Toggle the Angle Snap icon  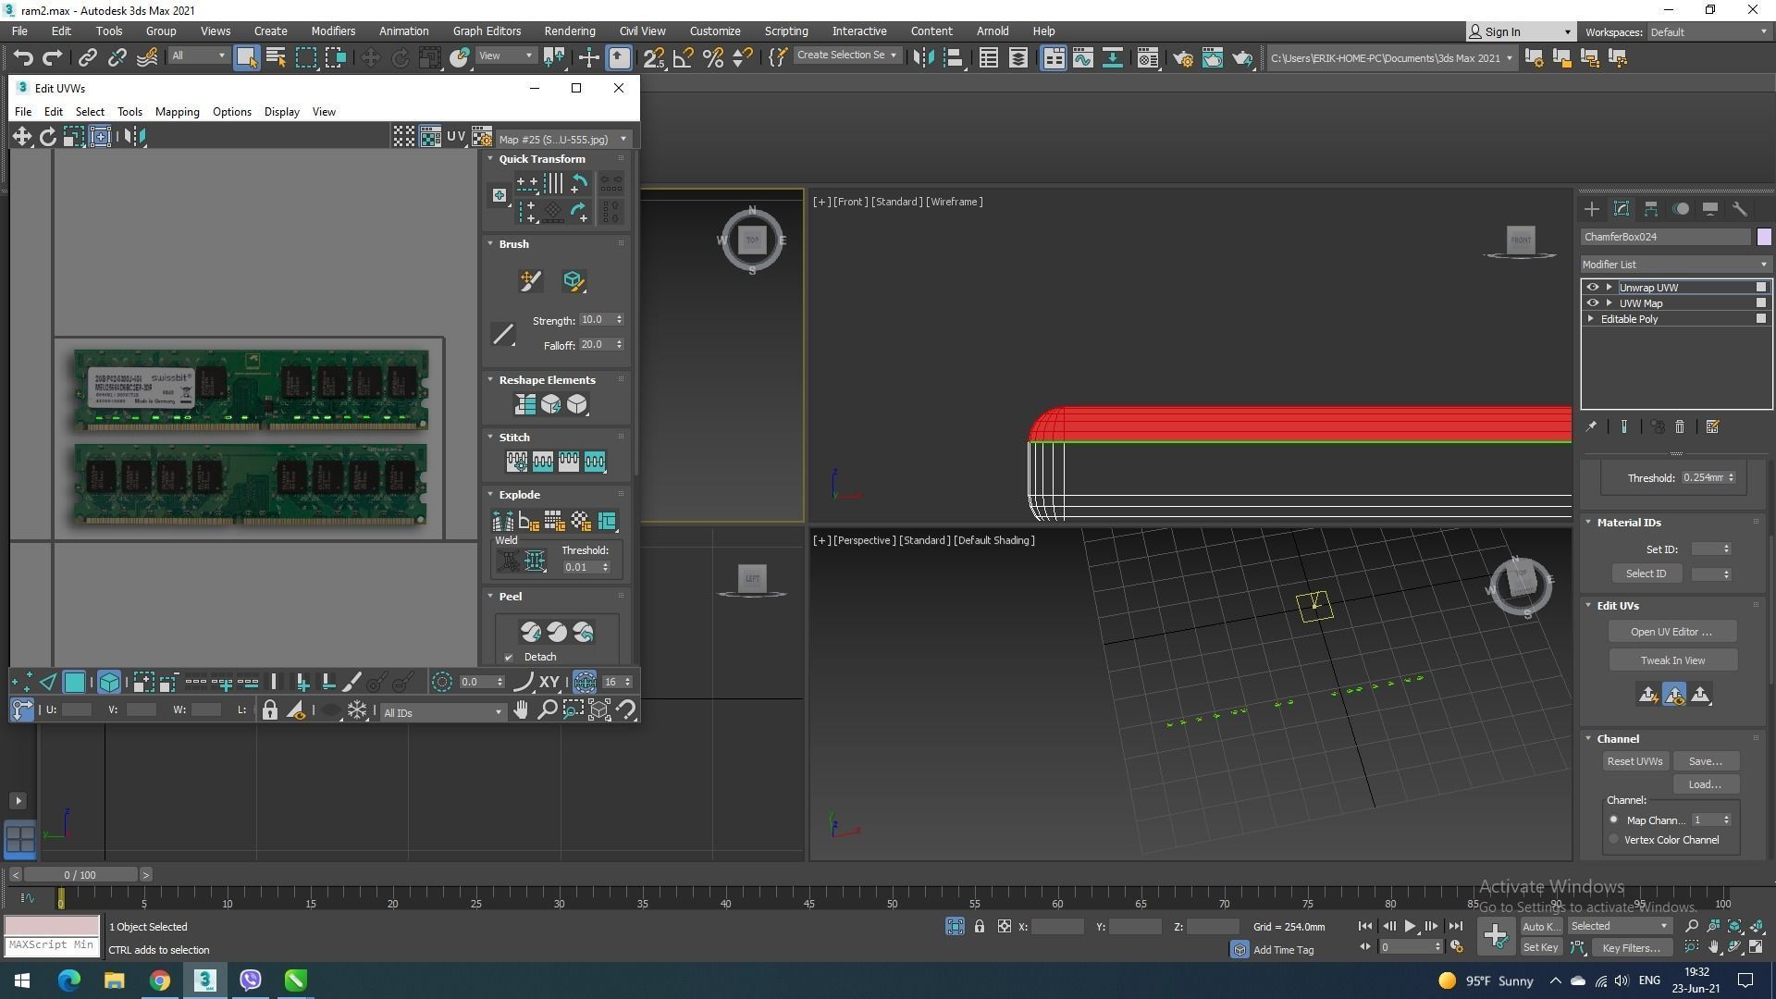coord(683,57)
